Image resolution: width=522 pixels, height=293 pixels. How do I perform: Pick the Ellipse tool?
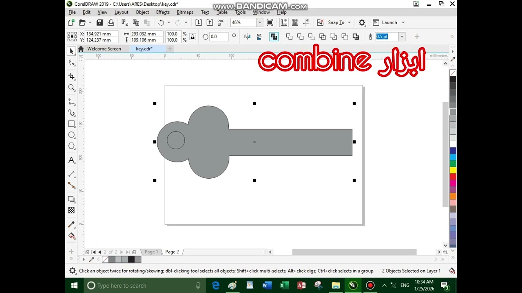pyautogui.click(x=72, y=135)
